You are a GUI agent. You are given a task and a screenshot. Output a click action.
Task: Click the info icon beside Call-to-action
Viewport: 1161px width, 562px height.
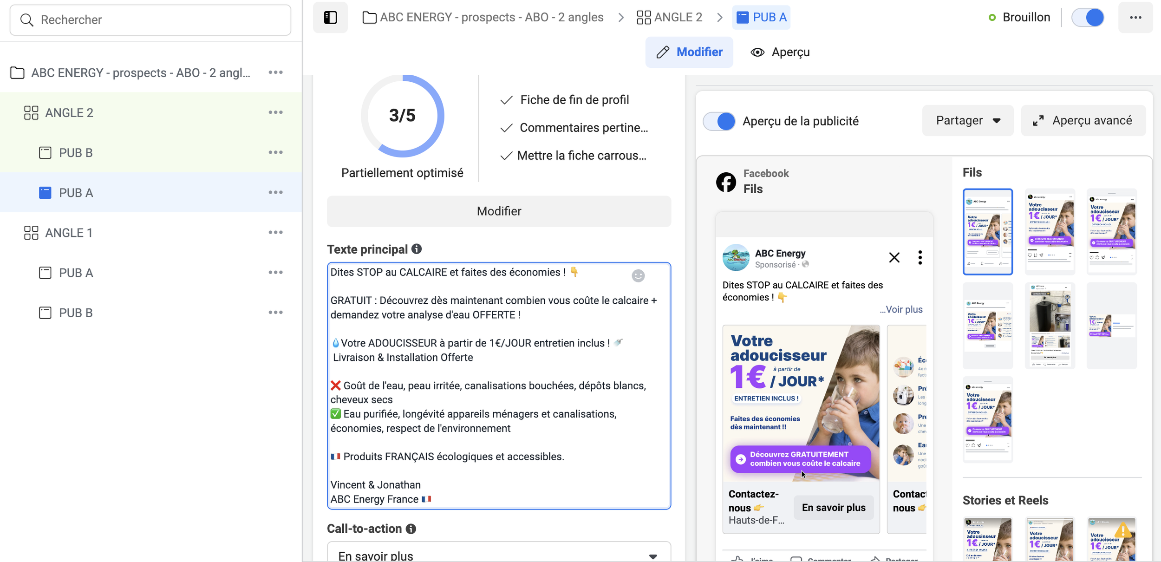411,529
